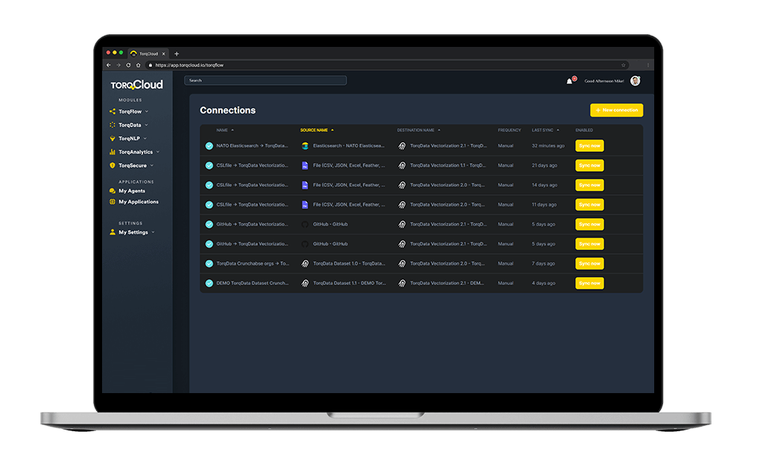Select the TorqNLP lightbulb icon
The width and height of the screenshot is (763, 475).
point(110,138)
